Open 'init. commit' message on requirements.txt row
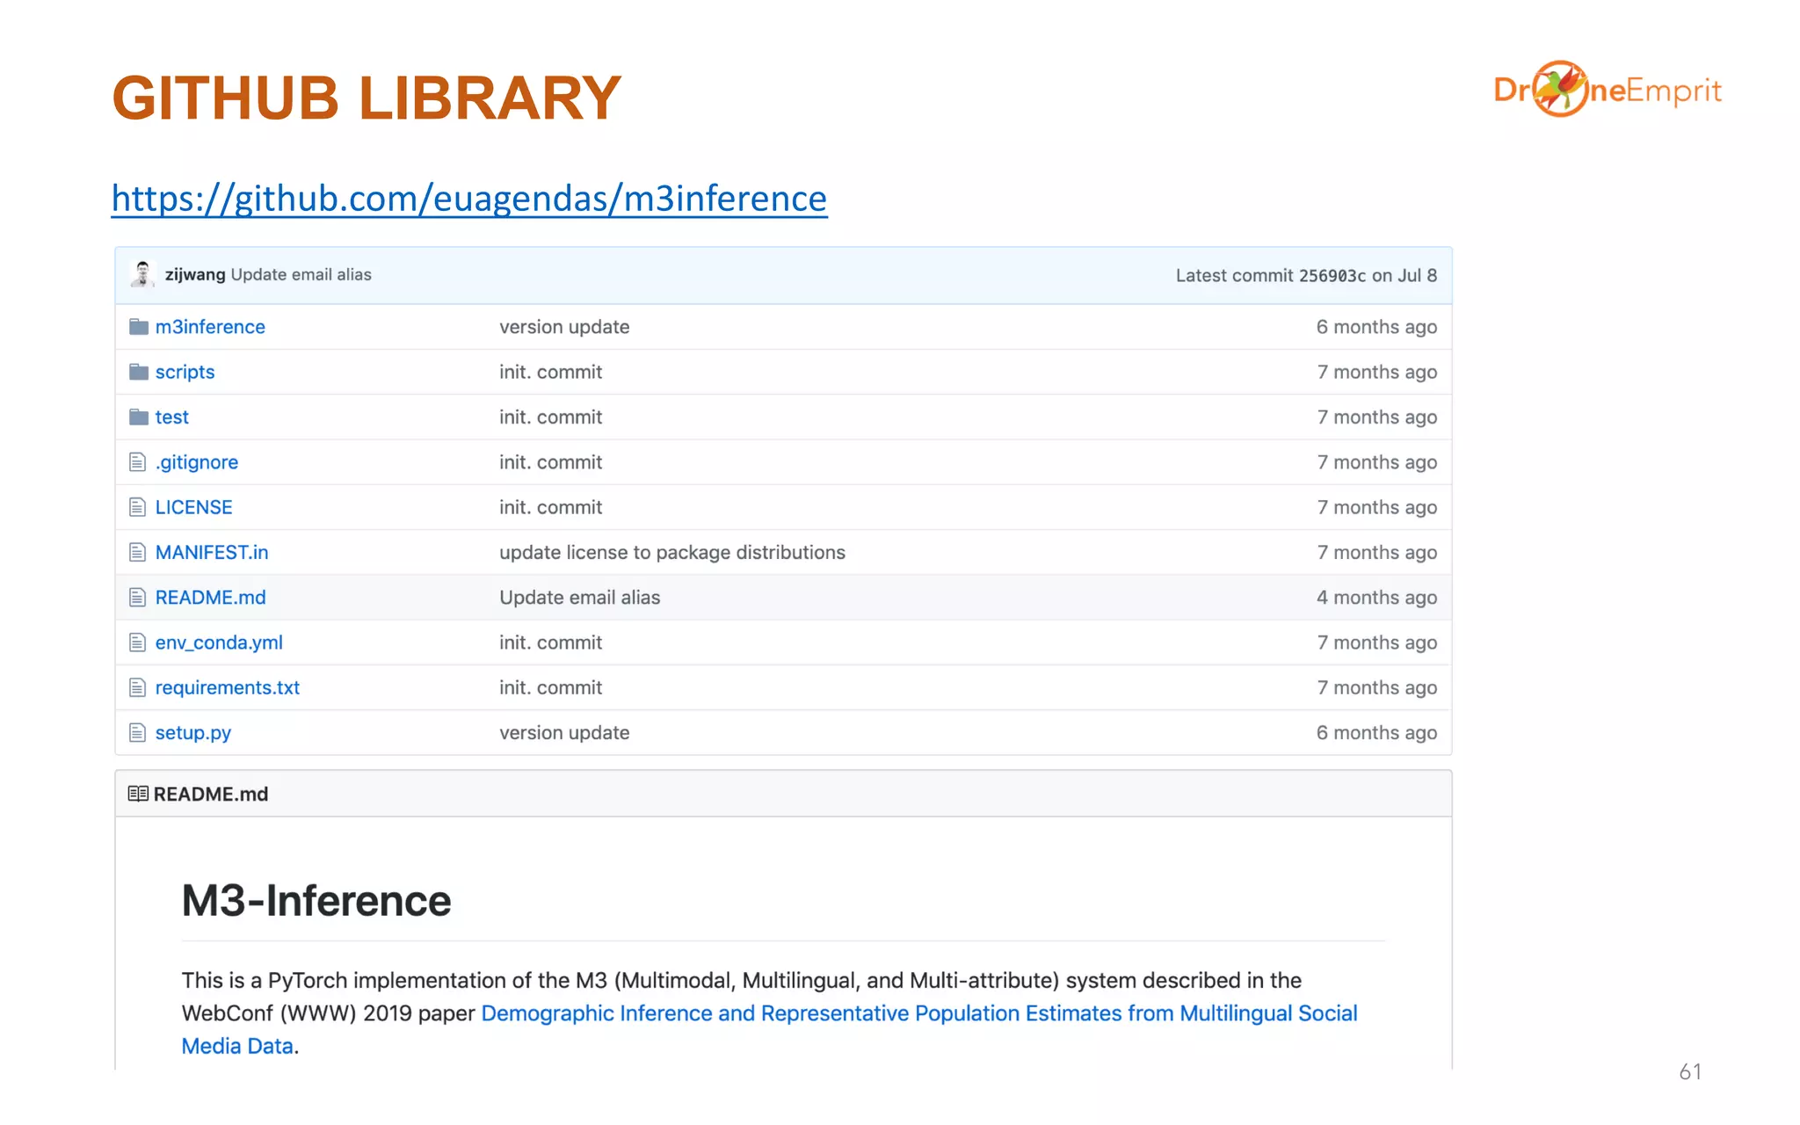The width and height of the screenshot is (1800, 1125). point(551,687)
